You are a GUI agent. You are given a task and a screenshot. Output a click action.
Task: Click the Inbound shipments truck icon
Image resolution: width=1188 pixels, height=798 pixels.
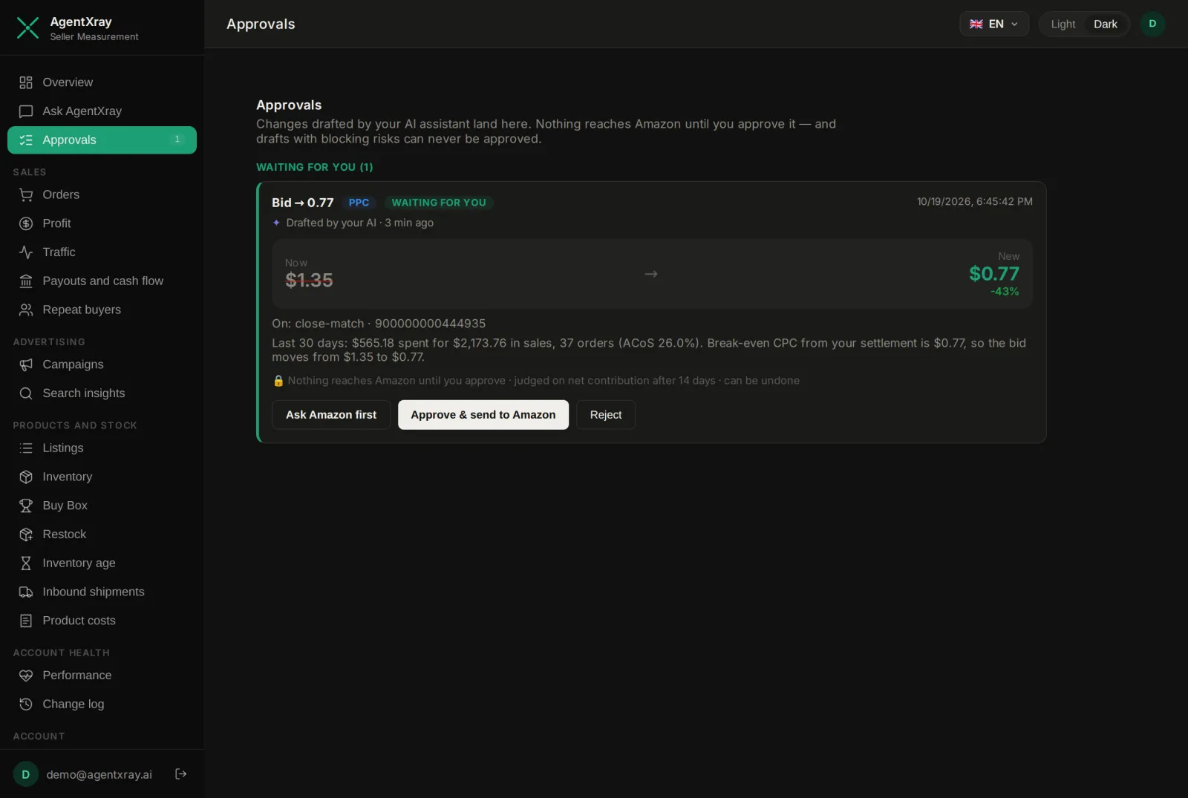pos(26,592)
